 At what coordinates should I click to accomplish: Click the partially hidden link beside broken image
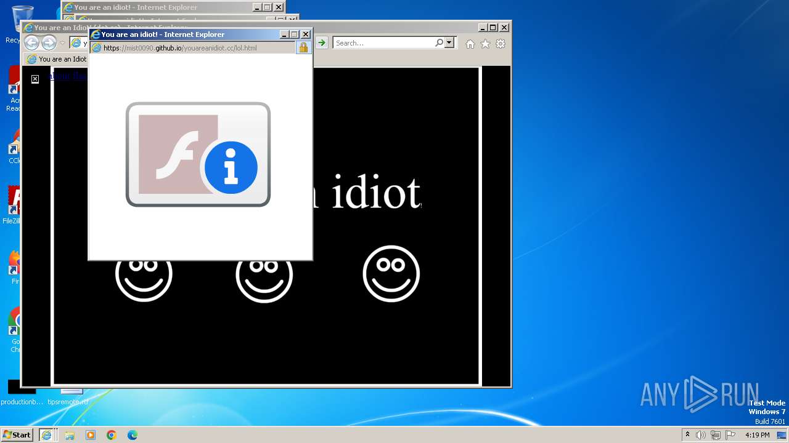[68, 76]
